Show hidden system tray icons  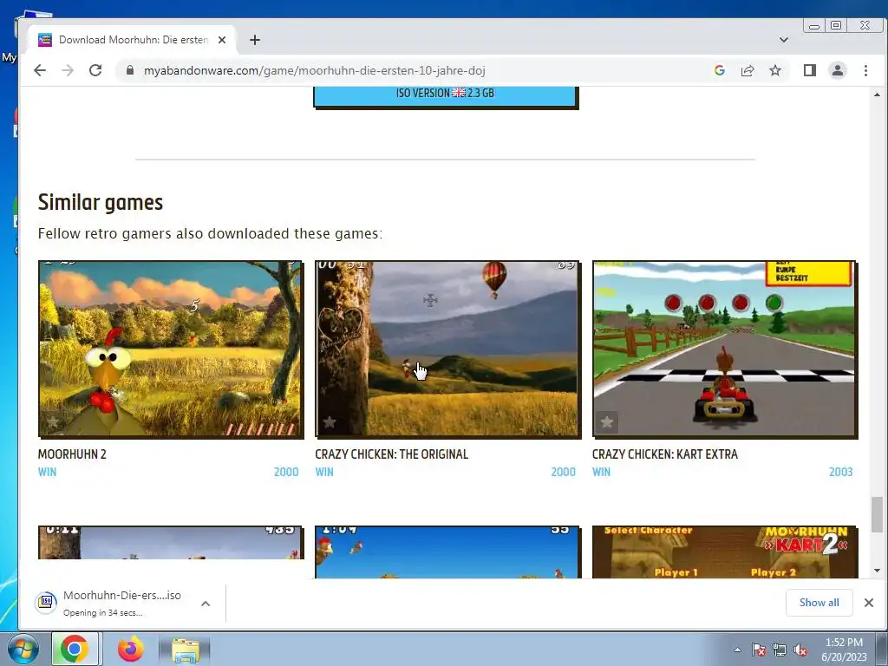737,650
